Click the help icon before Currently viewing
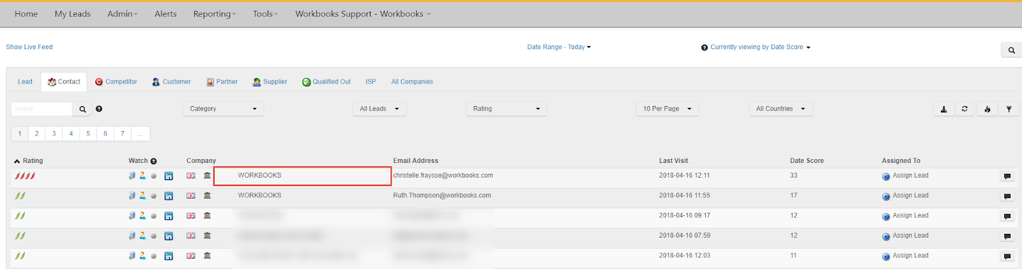1022x269 pixels. tap(705, 47)
